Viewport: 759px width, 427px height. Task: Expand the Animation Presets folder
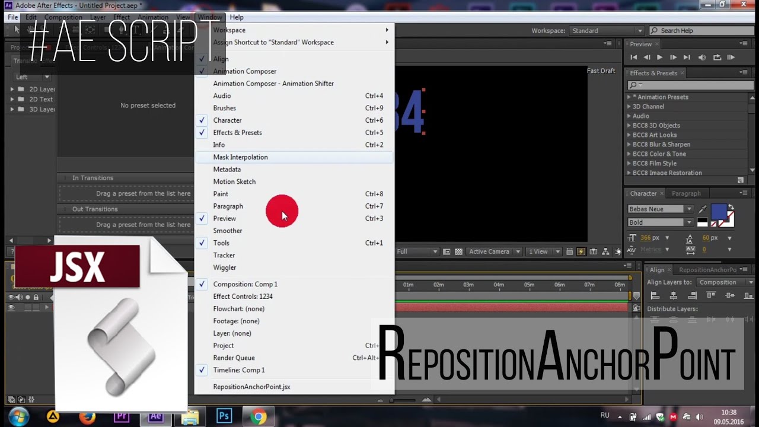(x=629, y=97)
